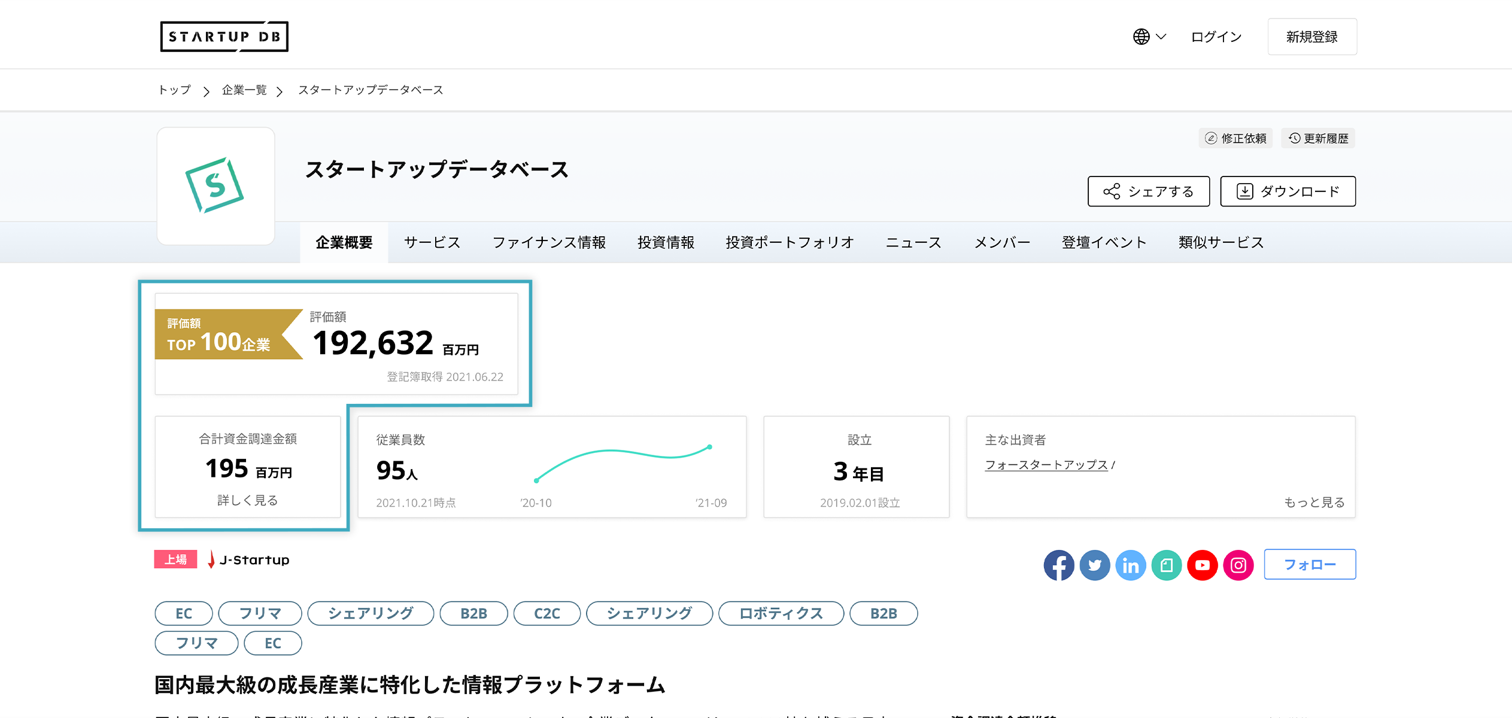Viewport: 1512px width, 718px height.
Task: Open the Instagram profile icon
Action: (1238, 564)
